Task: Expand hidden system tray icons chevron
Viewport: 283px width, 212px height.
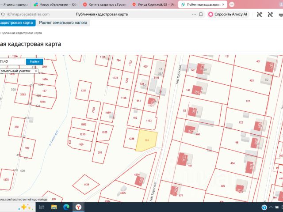Action: (x=271, y=207)
